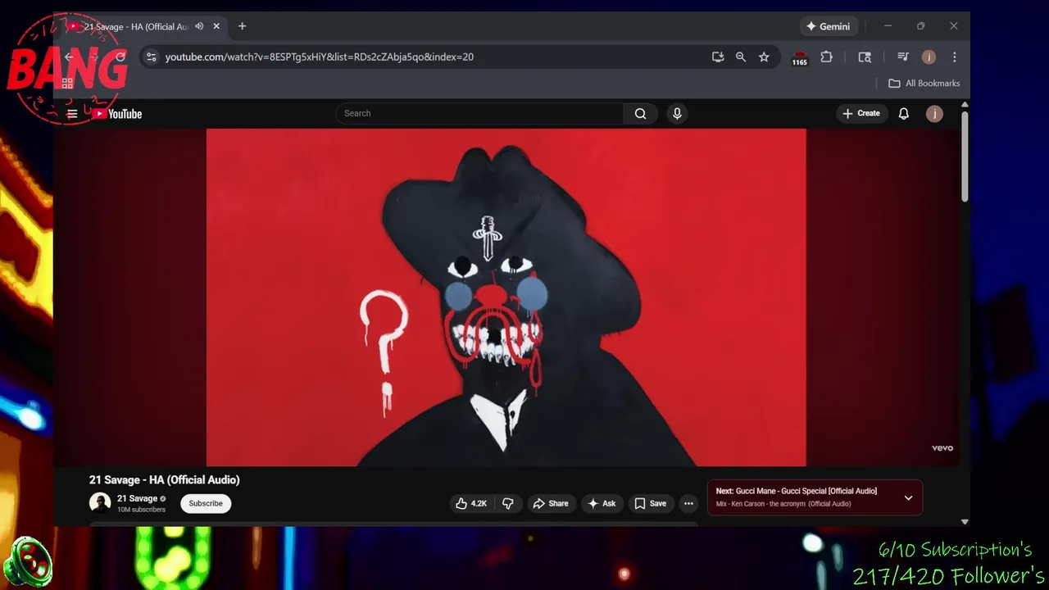
Task: Open the Chrome profile avatar
Action: tap(929, 57)
